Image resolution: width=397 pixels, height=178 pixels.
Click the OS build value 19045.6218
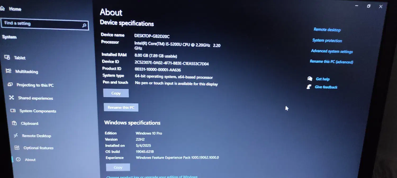(x=145, y=152)
